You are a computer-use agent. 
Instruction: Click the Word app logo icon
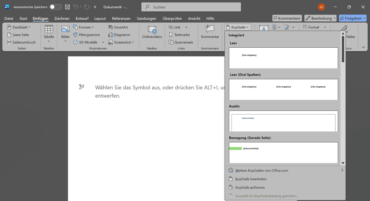[x=7, y=7]
